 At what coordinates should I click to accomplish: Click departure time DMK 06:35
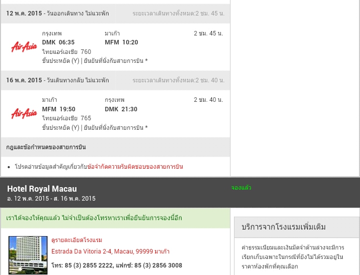point(58,42)
